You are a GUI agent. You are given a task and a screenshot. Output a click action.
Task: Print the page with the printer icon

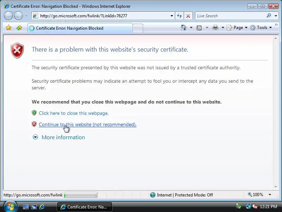pyautogui.click(x=215, y=28)
